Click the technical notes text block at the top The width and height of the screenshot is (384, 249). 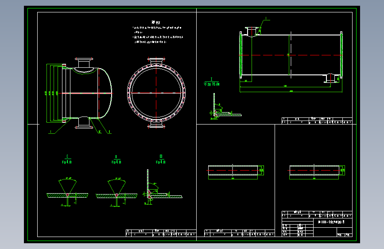pos(158,32)
